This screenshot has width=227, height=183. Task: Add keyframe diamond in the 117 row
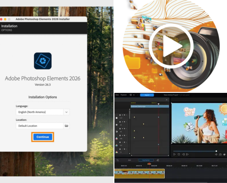[124, 115]
